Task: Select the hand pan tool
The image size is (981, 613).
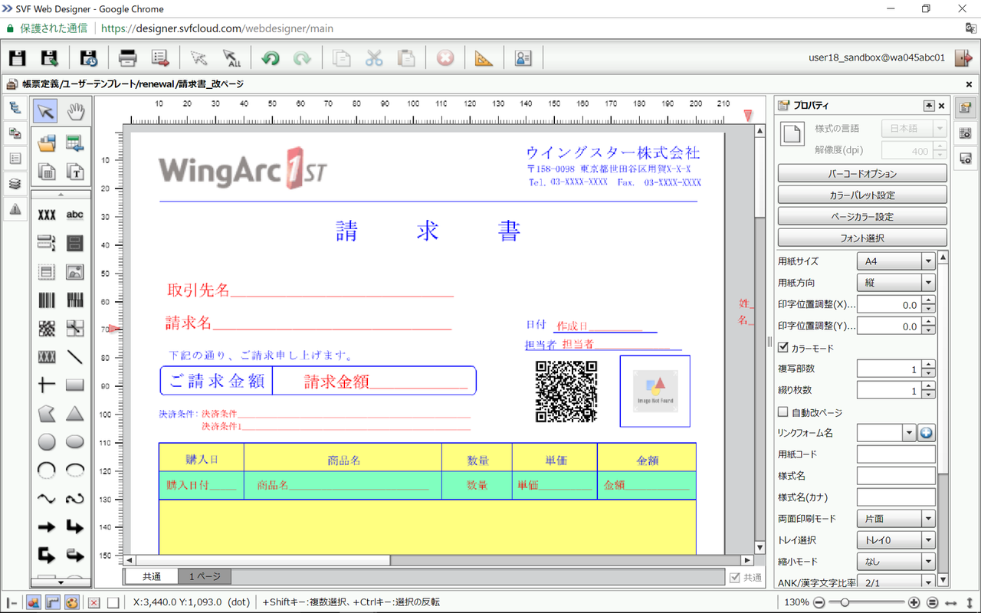Action: click(x=75, y=112)
